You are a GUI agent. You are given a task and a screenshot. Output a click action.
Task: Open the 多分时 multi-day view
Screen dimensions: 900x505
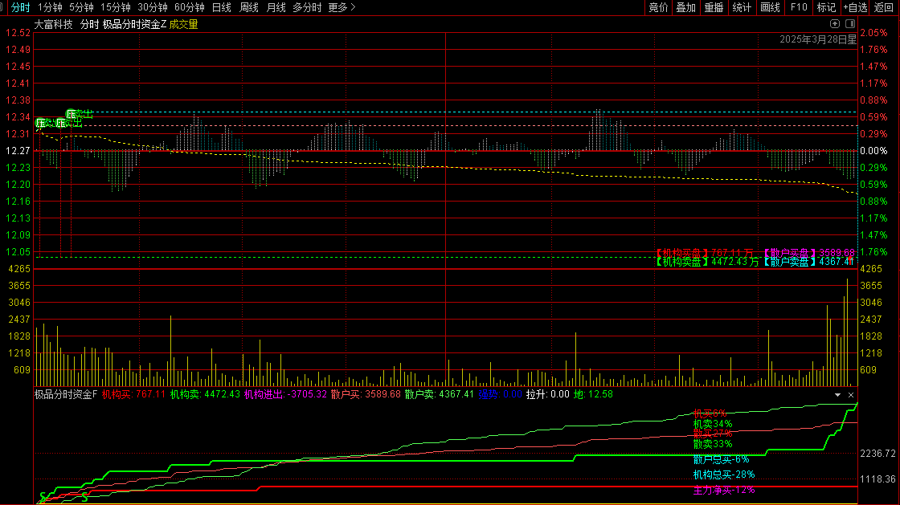coord(307,7)
